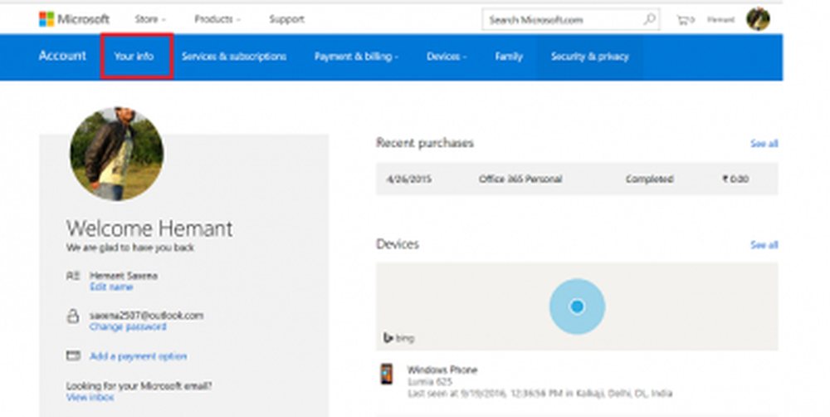Viewport: 830px width, 417px height.
Task: Click the 4/26/2015 purchase date
Action: (x=408, y=179)
